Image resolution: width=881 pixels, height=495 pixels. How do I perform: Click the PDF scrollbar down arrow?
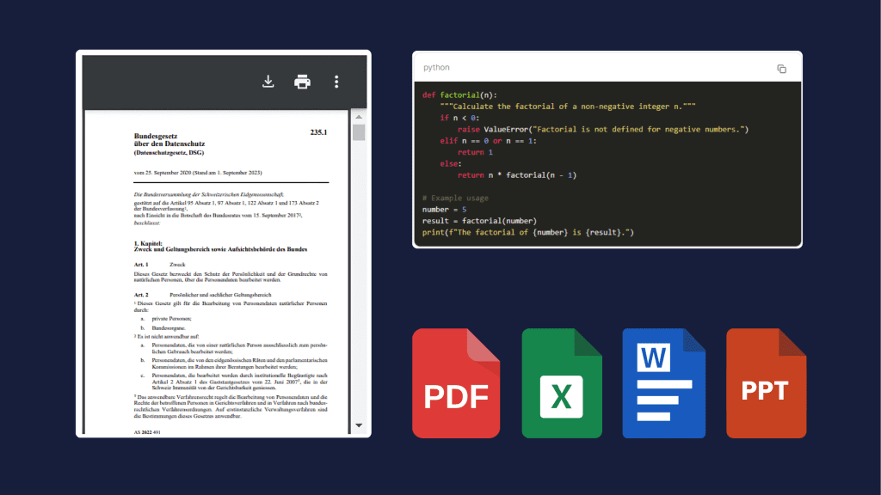coord(359,425)
